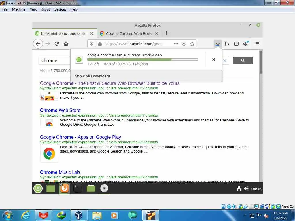
Task: Open the VirtualBox Help menu
Action: (74, 9)
